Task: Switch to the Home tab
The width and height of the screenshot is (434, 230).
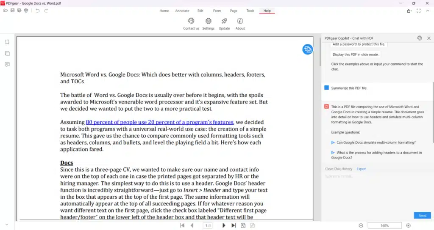Action: click(164, 11)
